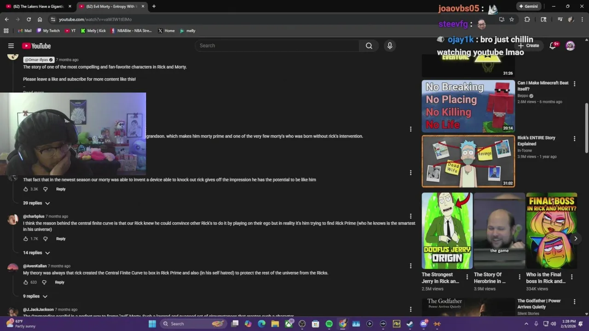Open the YouTube hamburger guide menu

(x=11, y=46)
